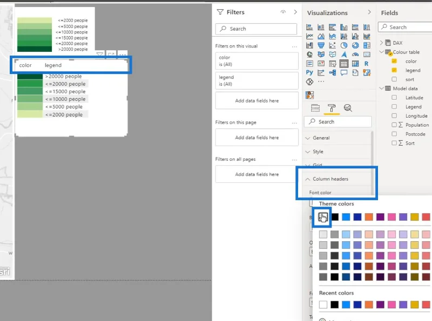Toggle the legend field in Colour table
The image size is (432, 321).
(x=394, y=70)
